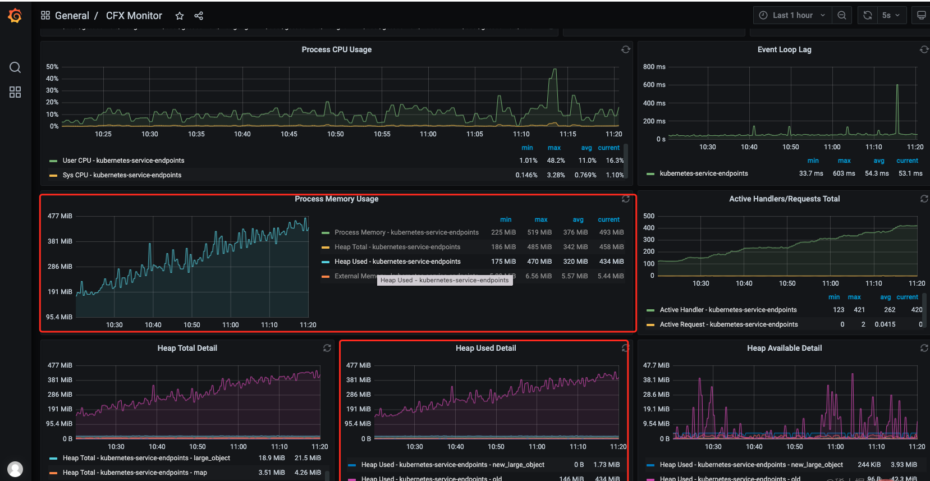The height and width of the screenshot is (481, 930).
Task: Go to the General folder breadcrumb
Action: tap(72, 16)
